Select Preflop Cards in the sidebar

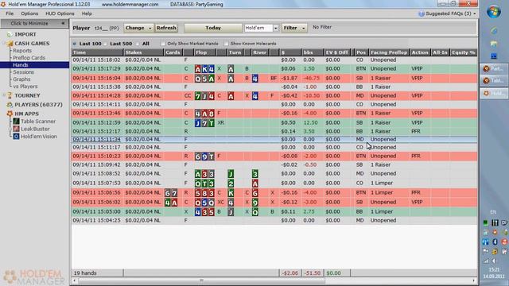29,58
